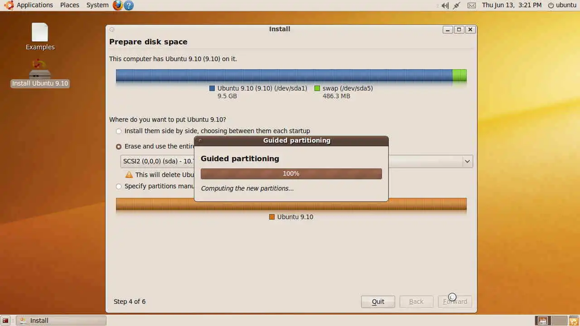Click the Quit button
Screen dimensions: 580x326
(x=378, y=302)
